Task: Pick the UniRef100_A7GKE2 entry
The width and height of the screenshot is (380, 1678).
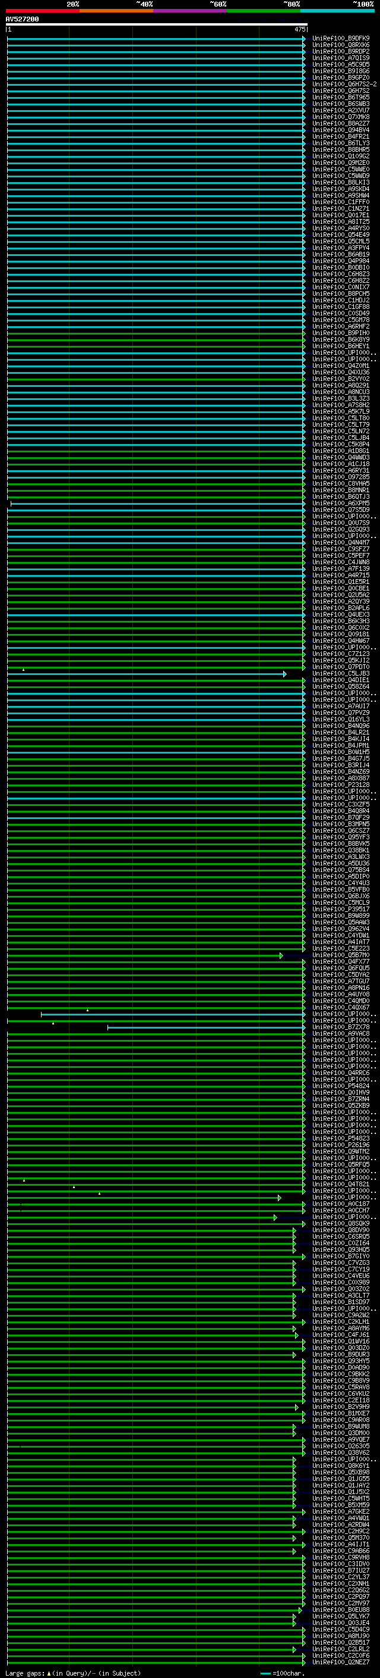Action: point(341,1511)
